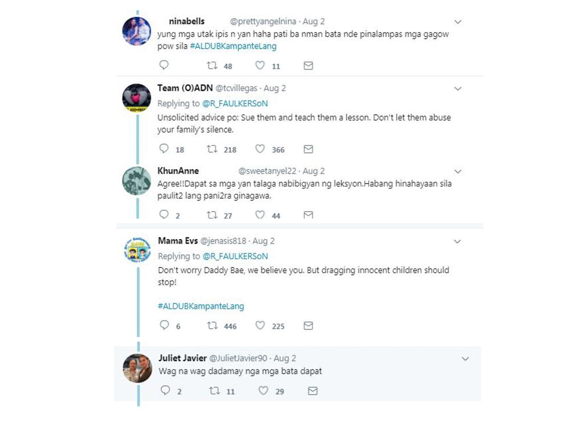Reply to Juliet Javier's tweet

(x=165, y=391)
